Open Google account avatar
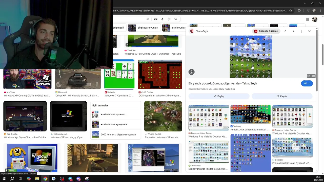The height and width of the screenshot is (182, 324). 315,19
